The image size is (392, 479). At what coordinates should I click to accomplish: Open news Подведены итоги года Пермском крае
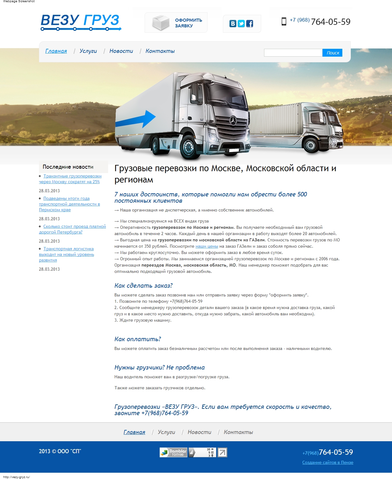click(69, 204)
